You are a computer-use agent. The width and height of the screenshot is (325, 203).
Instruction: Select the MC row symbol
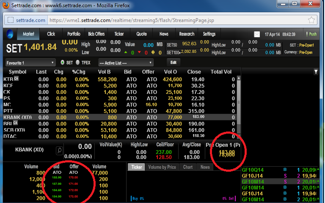pos(7,104)
